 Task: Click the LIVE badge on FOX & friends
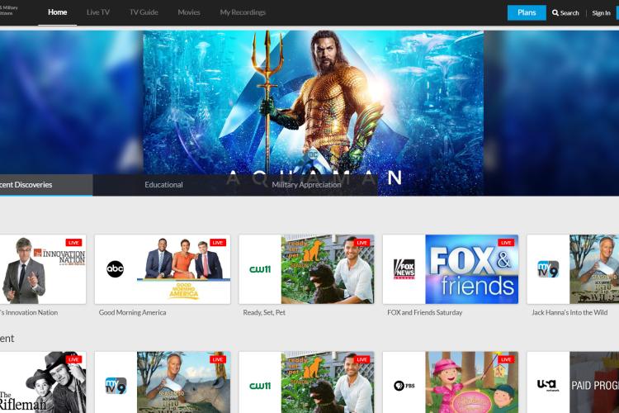[506, 243]
